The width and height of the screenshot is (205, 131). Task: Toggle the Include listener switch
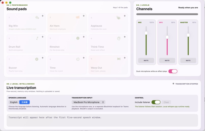pos(156,102)
